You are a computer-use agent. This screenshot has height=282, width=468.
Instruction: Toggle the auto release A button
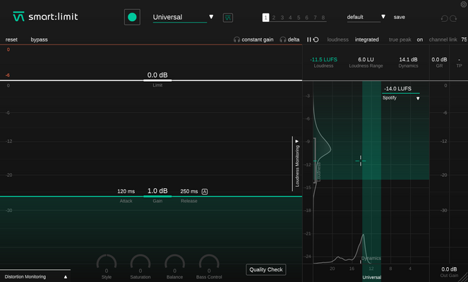pyautogui.click(x=205, y=191)
